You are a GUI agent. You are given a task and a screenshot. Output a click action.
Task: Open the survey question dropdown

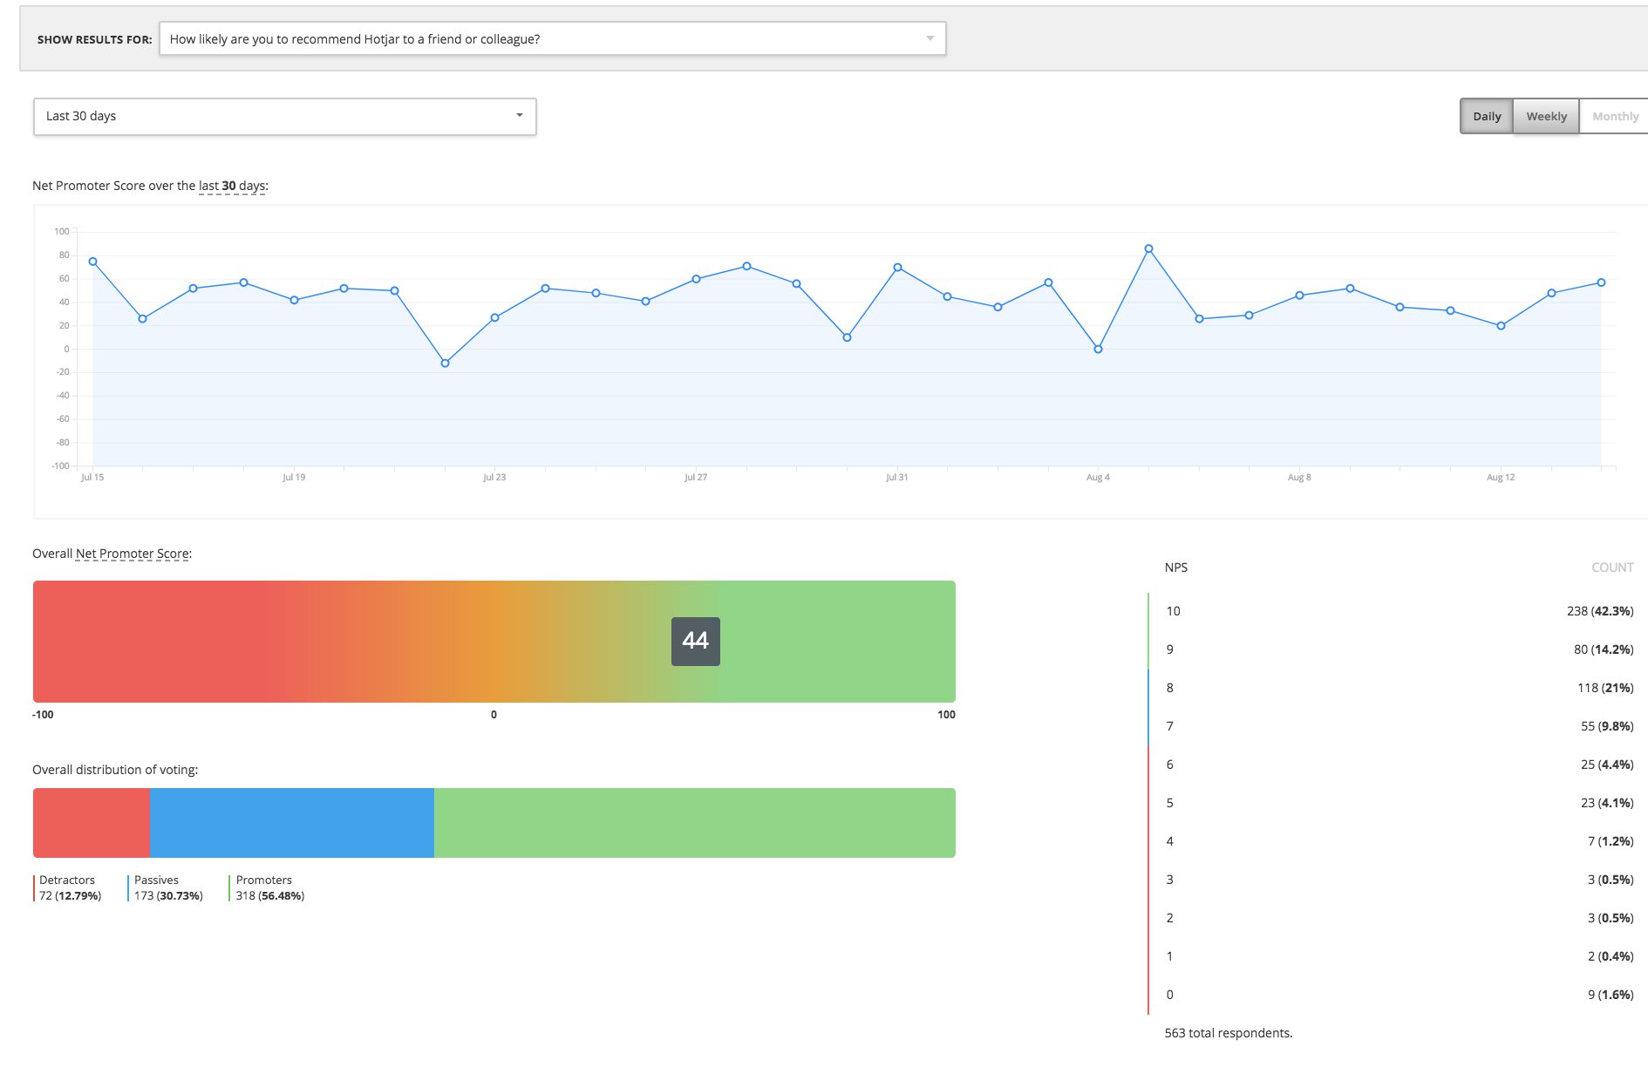(551, 39)
